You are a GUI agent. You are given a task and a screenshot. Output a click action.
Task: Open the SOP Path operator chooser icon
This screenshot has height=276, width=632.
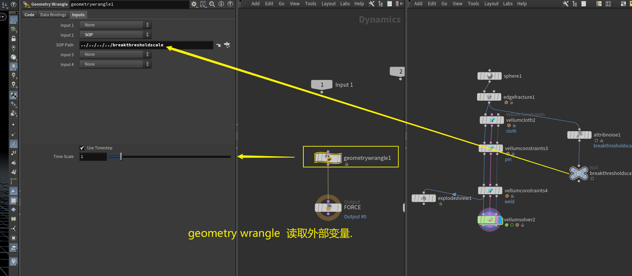coord(227,45)
